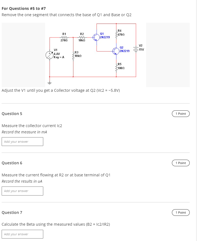The image size is (199, 241).
Task: Click the 1 Point badge for Question 5
Action: tap(180, 114)
